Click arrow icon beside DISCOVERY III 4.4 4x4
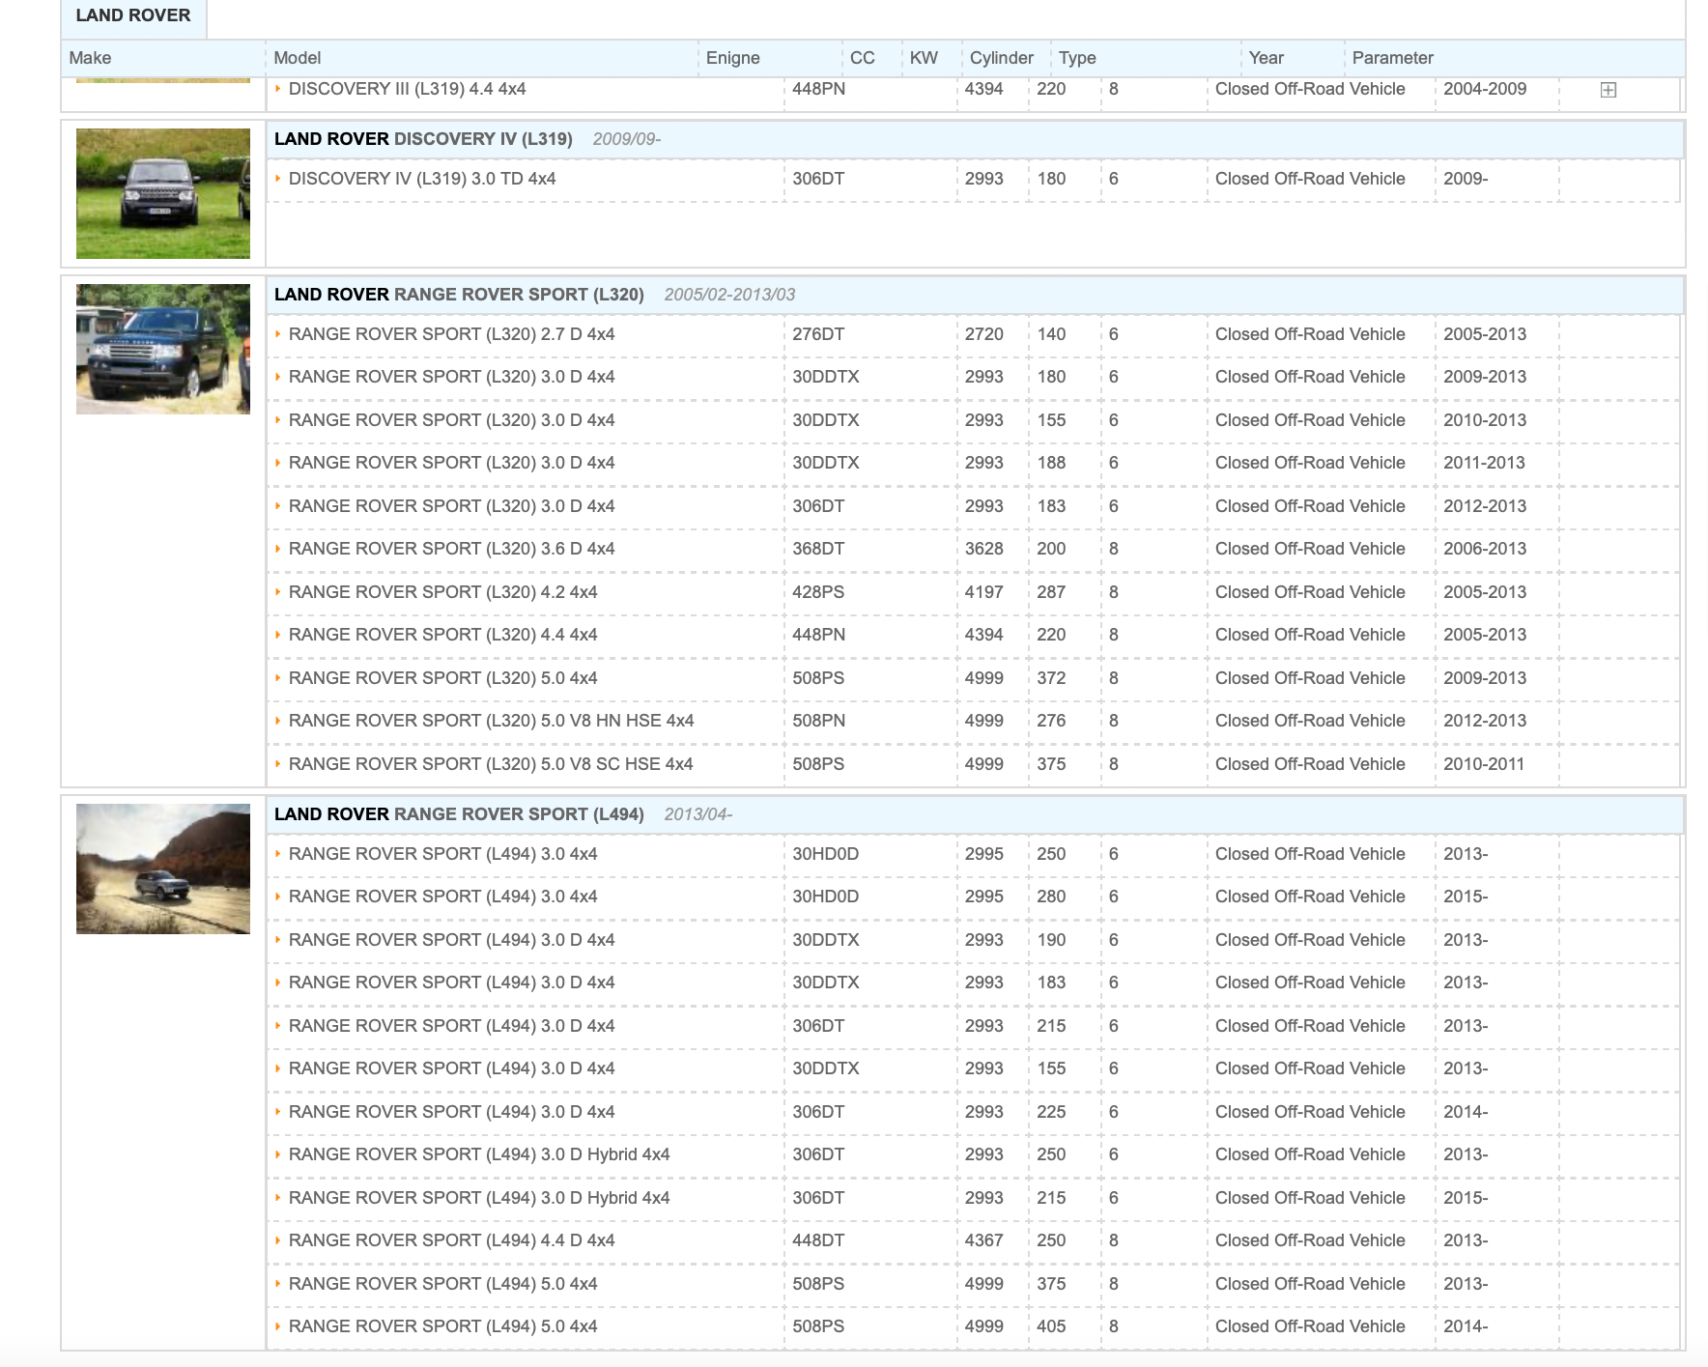1708x1367 pixels. click(278, 89)
